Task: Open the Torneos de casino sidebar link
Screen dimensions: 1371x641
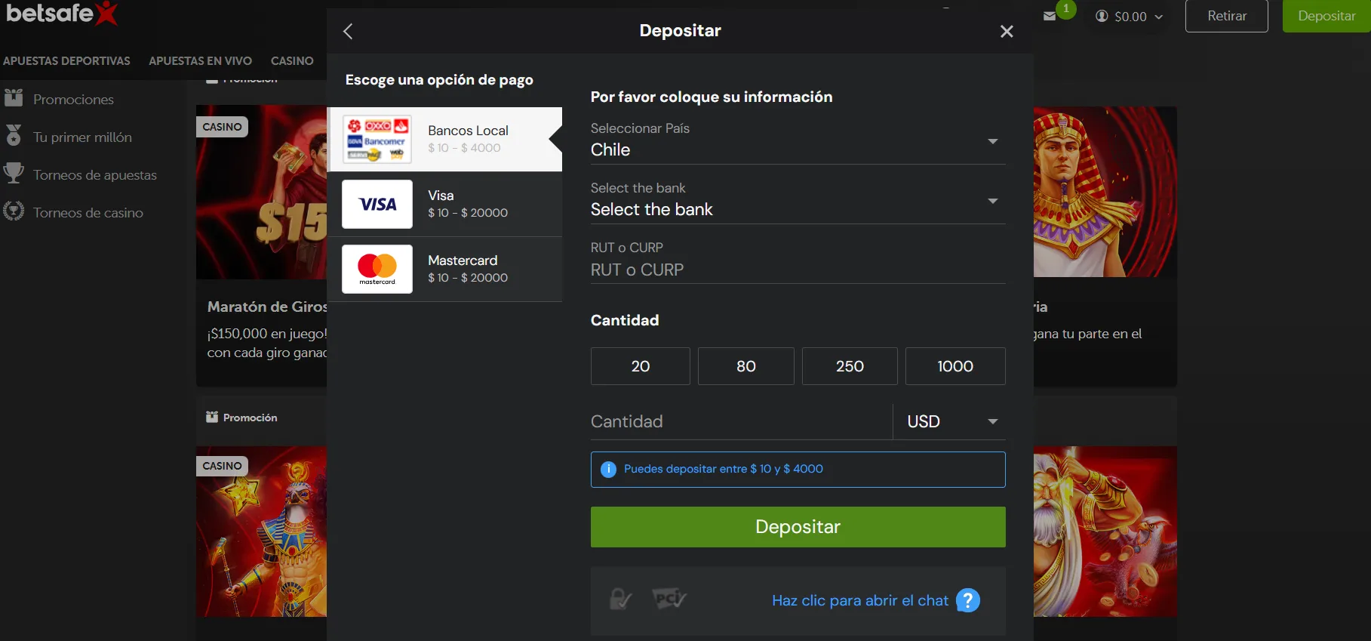Action: (x=88, y=212)
